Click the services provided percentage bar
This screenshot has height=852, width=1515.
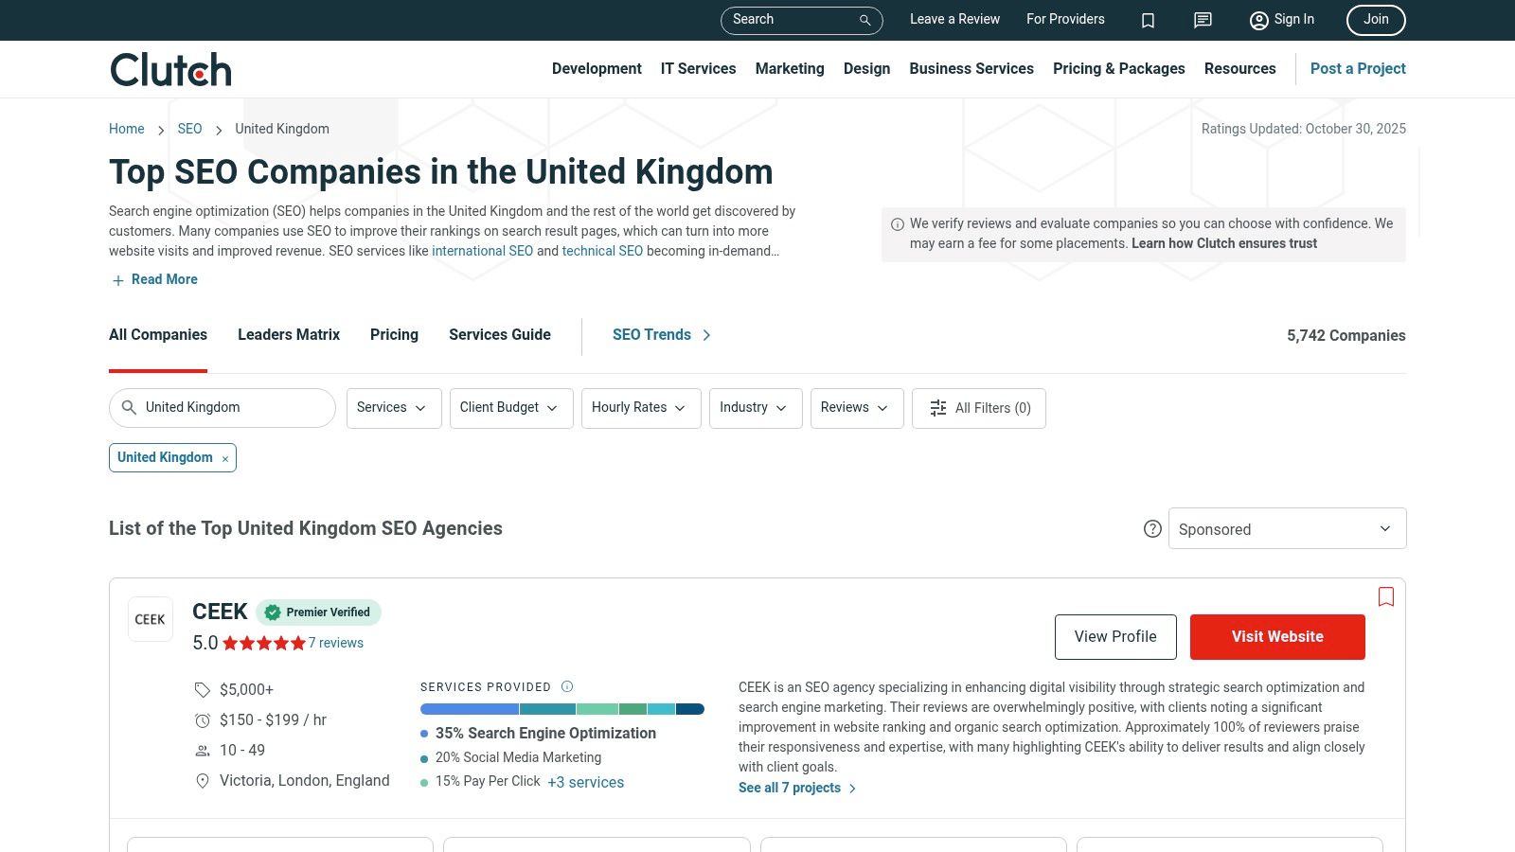[561, 709]
